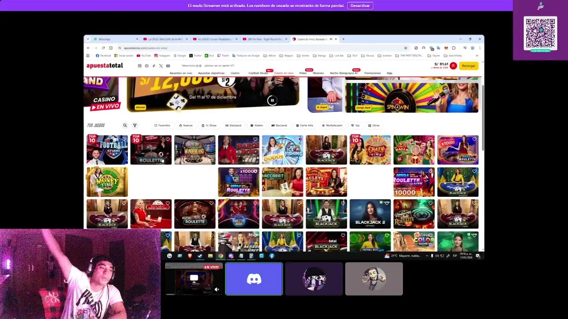Show hidden system tray icons

point(427,256)
